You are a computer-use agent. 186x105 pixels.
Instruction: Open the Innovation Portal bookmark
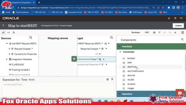(74, 12)
